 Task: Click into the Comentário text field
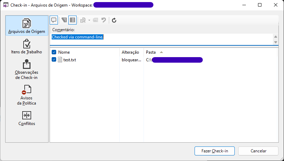161,39
